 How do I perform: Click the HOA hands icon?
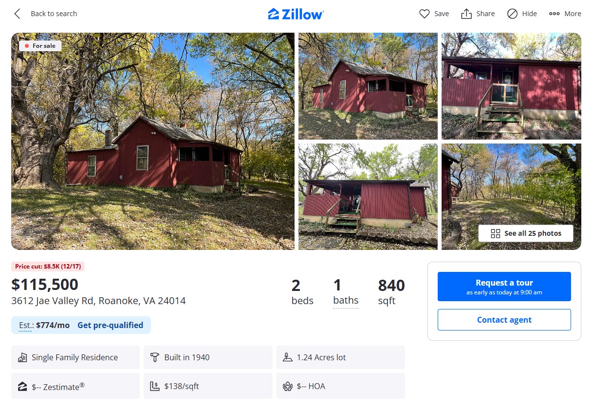[x=288, y=387]
